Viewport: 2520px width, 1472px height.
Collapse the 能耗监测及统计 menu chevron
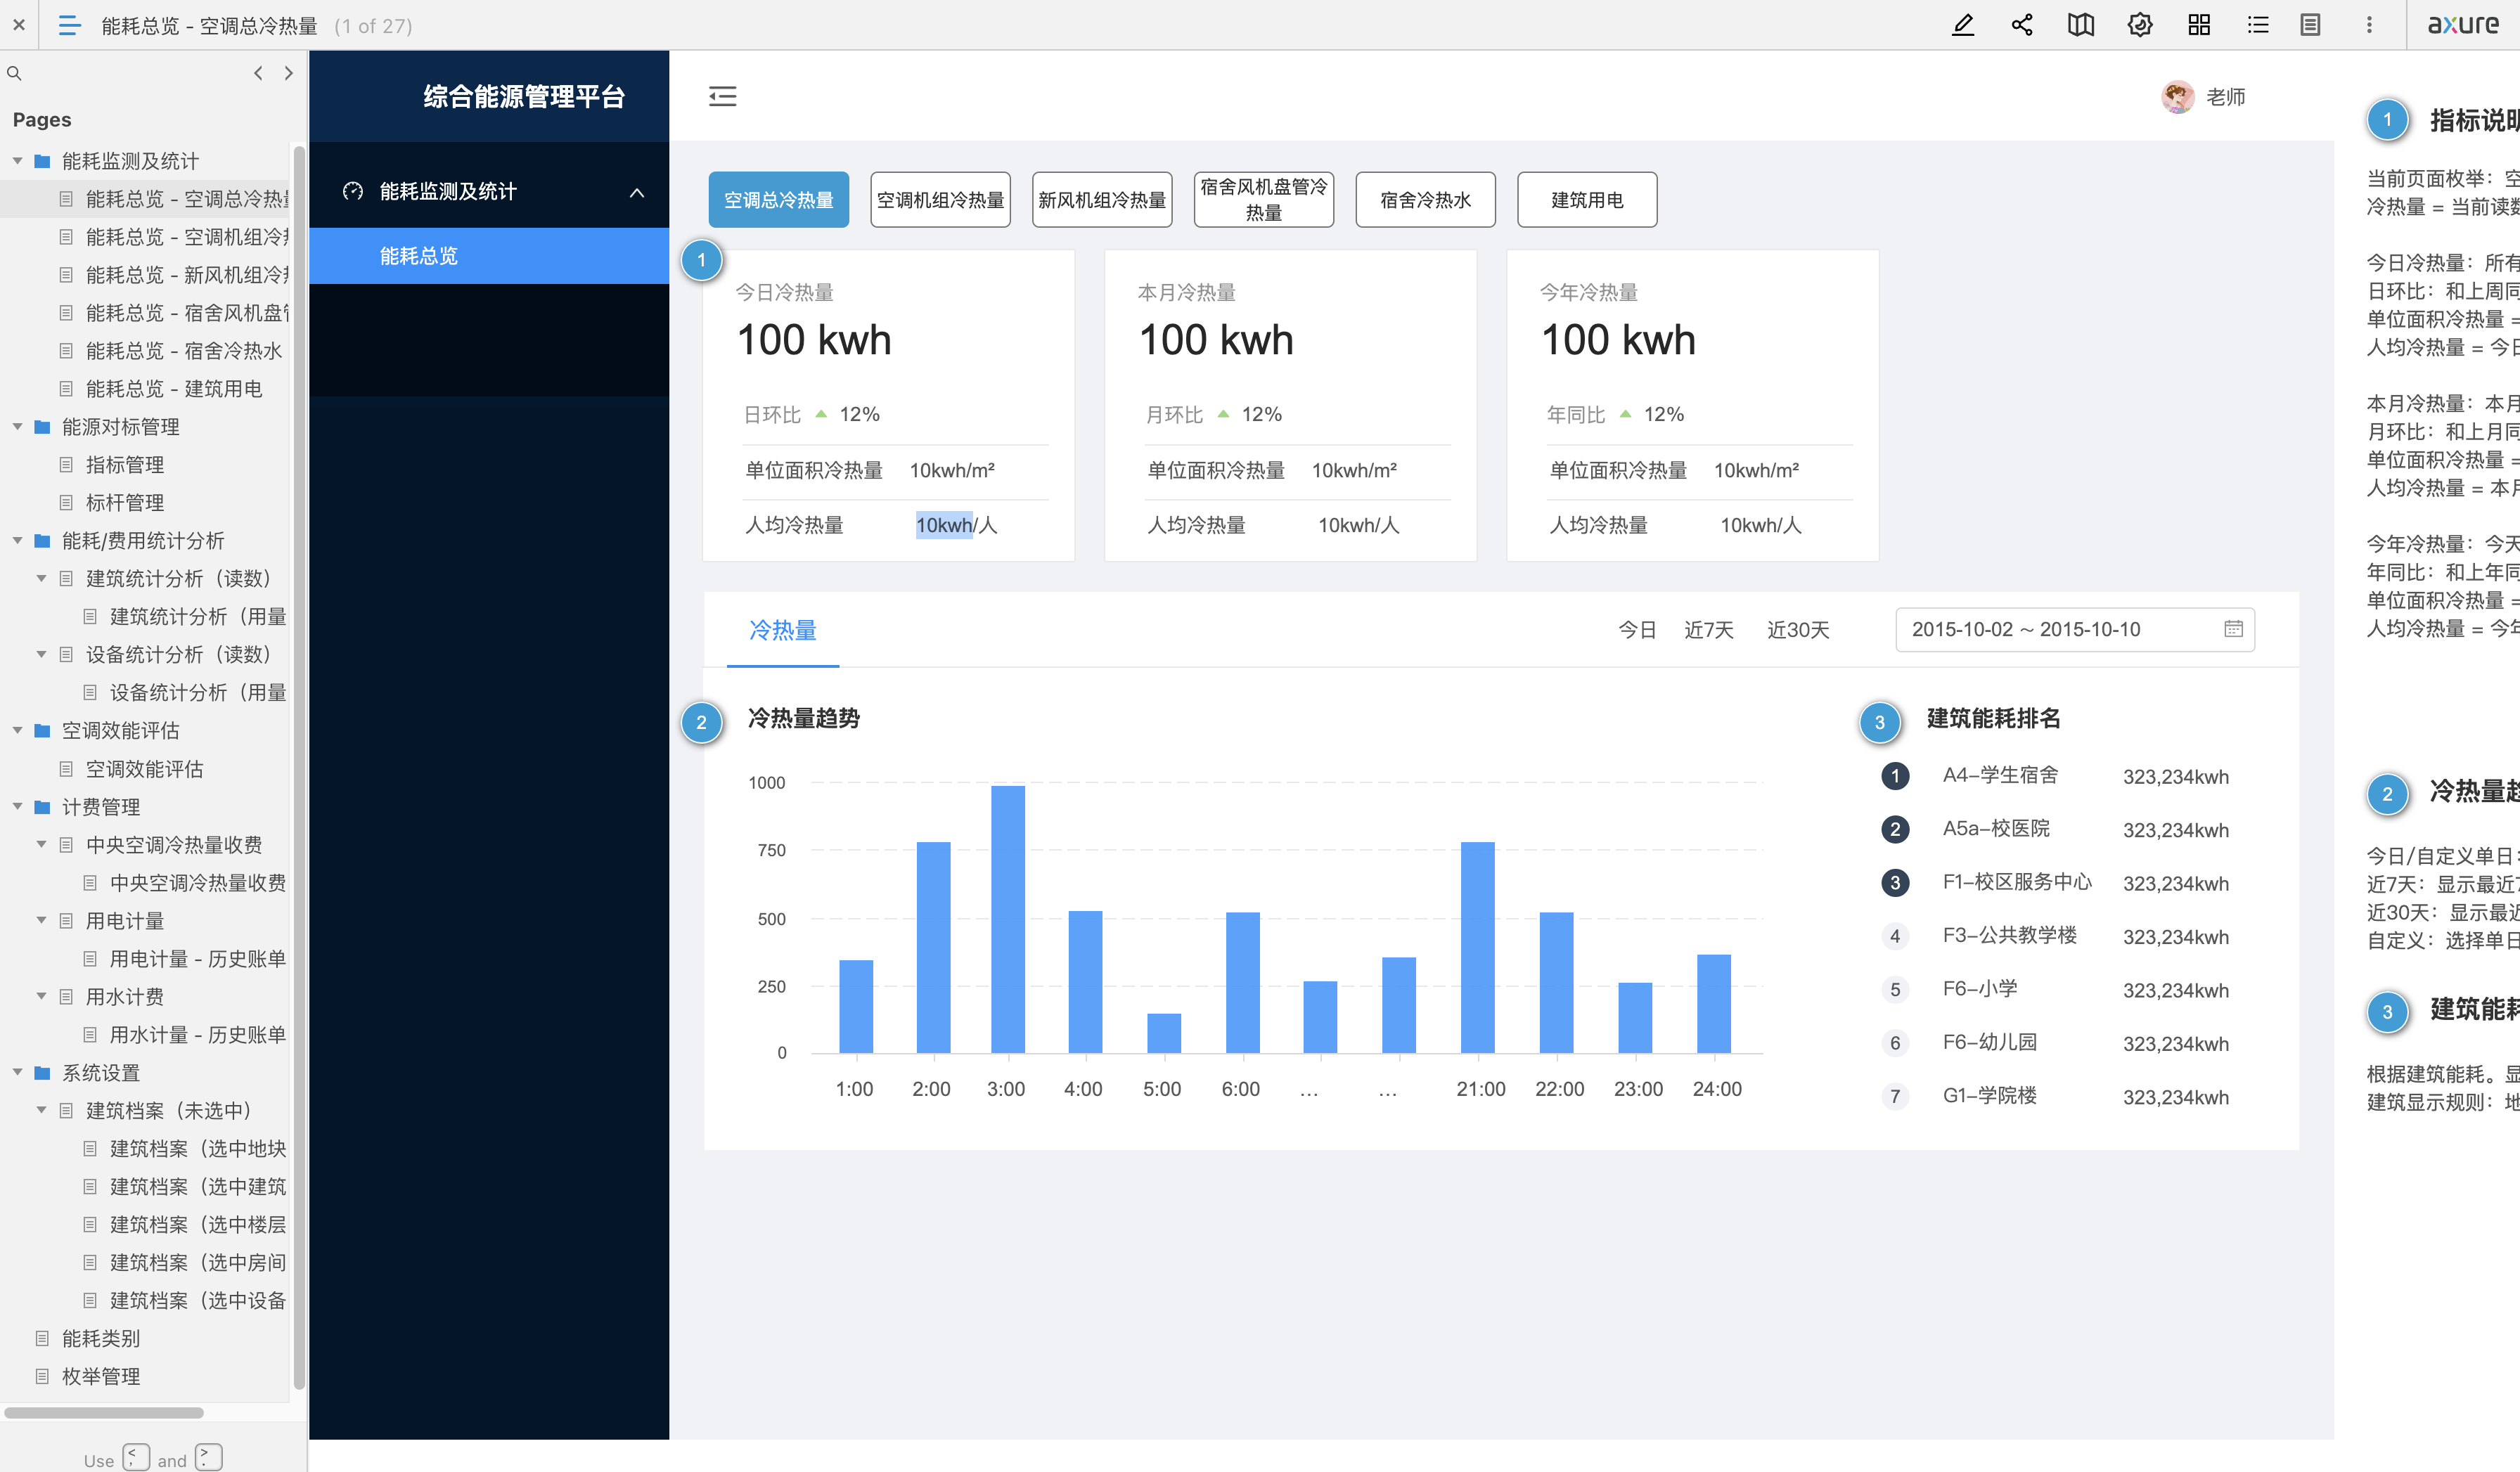[636, 192]
